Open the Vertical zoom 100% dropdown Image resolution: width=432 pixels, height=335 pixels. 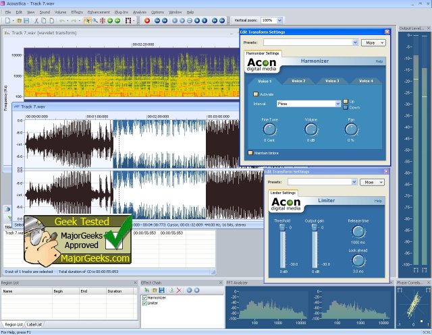point(279,20)
